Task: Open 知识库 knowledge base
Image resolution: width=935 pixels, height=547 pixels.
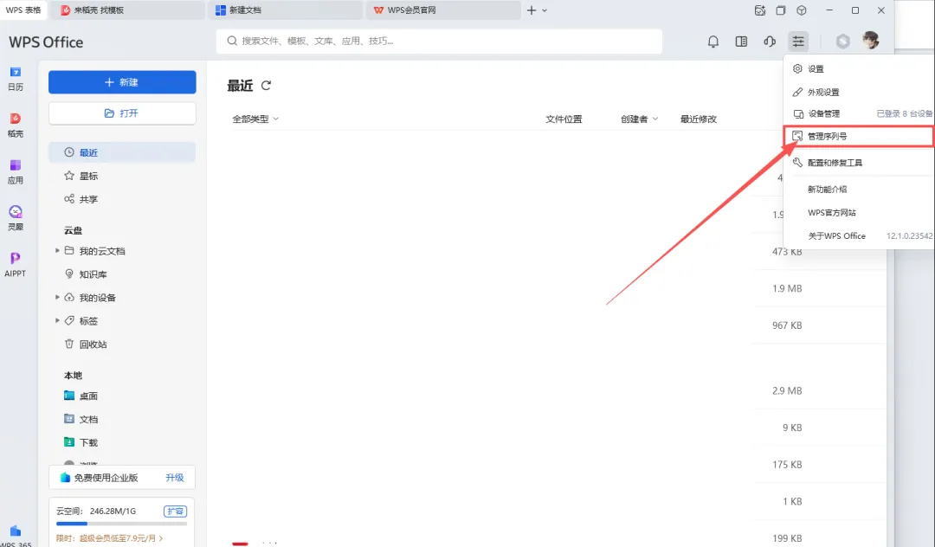Action: coord(122,274)
